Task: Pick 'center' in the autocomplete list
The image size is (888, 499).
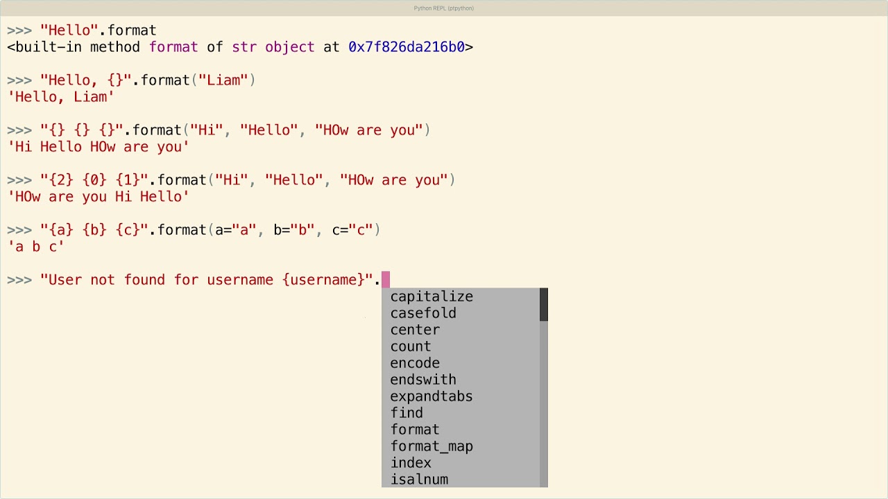Action: click(415, 330)
